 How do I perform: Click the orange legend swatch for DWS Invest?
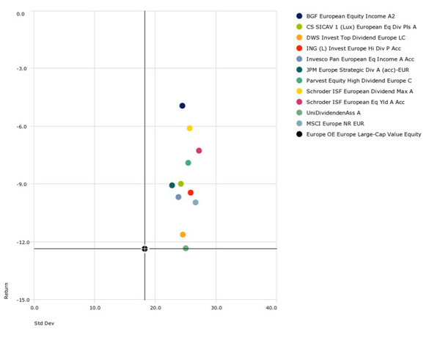pyautogui.click(x=299, y=37)
